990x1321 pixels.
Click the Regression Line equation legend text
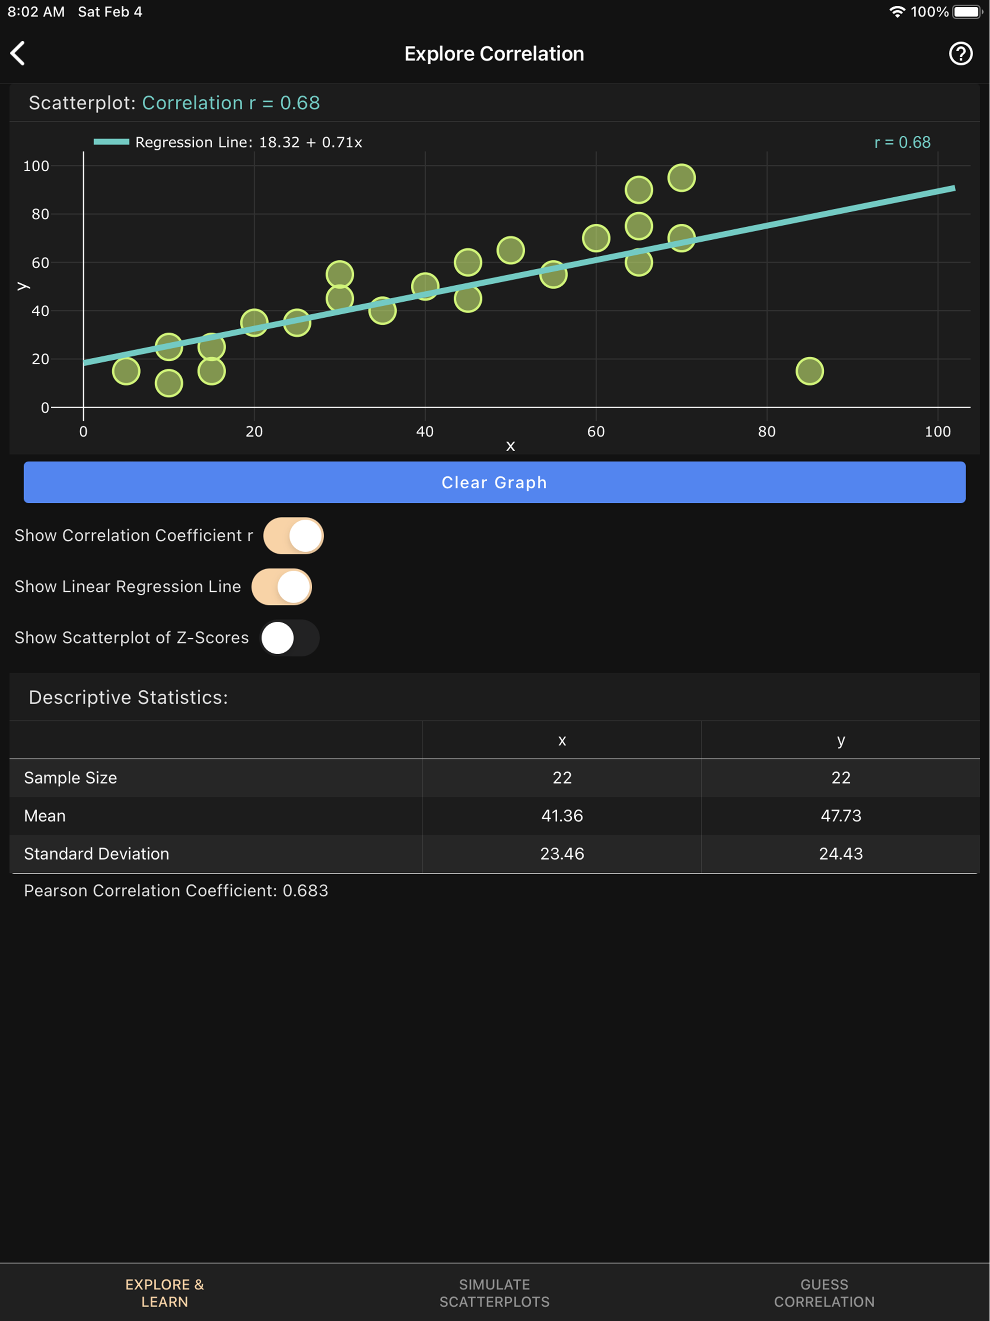(248, 142)
